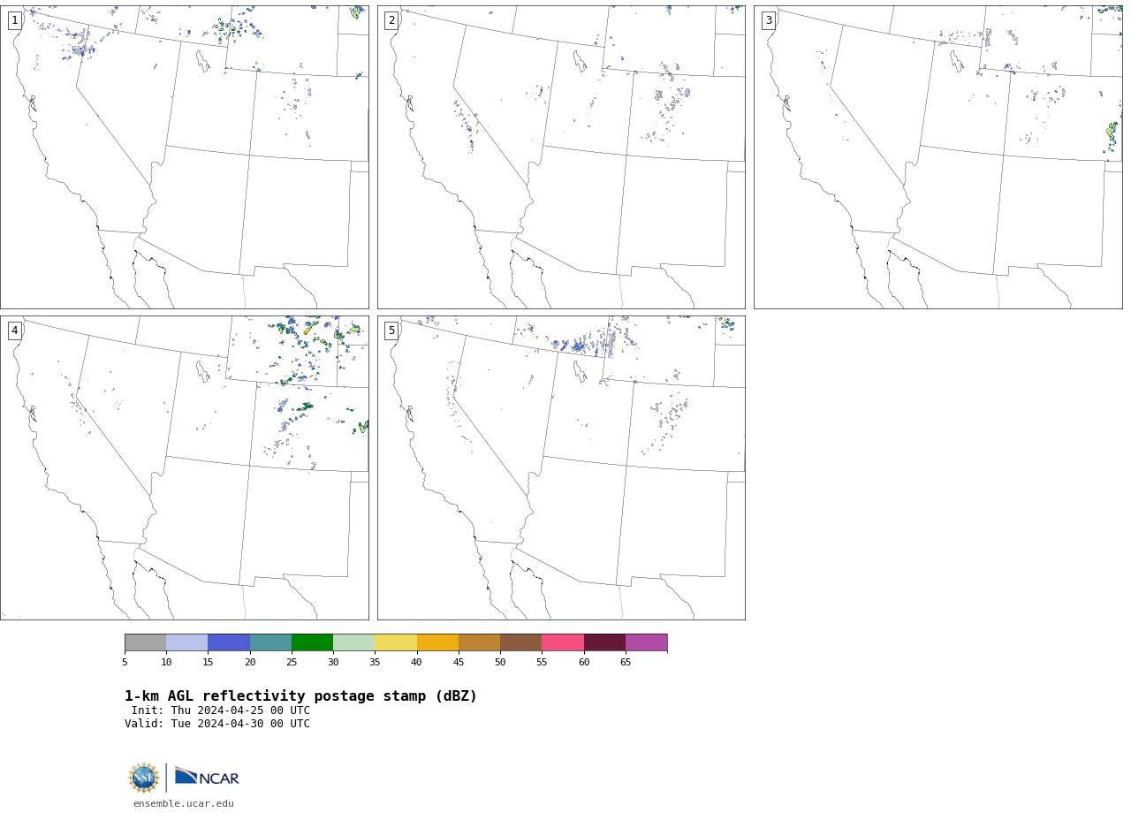Image resolution: width=1131 pixels, height=813 pixels.
Task: Open ensemble member 3 reflectivity map
Action: click(x=937, y=157)
